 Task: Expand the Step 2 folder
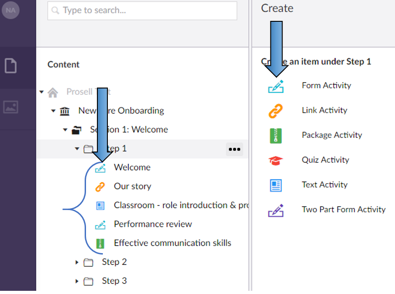(76, 262)
